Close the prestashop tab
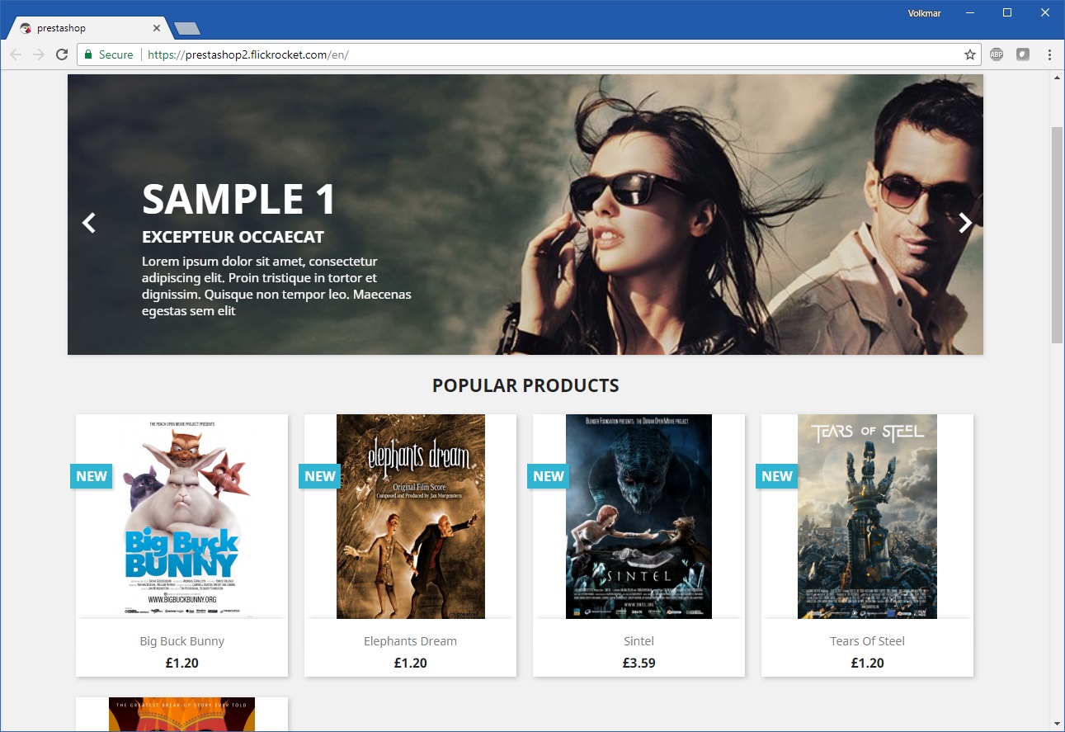 157,28
